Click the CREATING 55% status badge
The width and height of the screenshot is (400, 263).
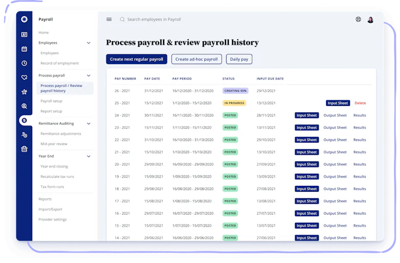pos(235,91)
